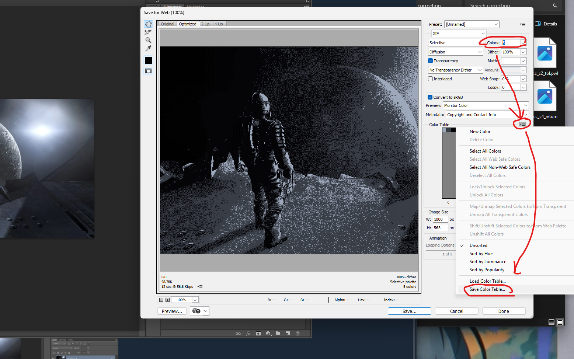Enable the Interlaced checkbox

430,79
